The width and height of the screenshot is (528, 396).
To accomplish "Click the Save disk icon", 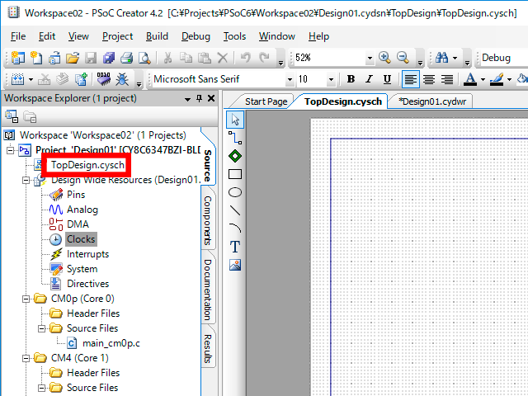I will tap(91, 58).
